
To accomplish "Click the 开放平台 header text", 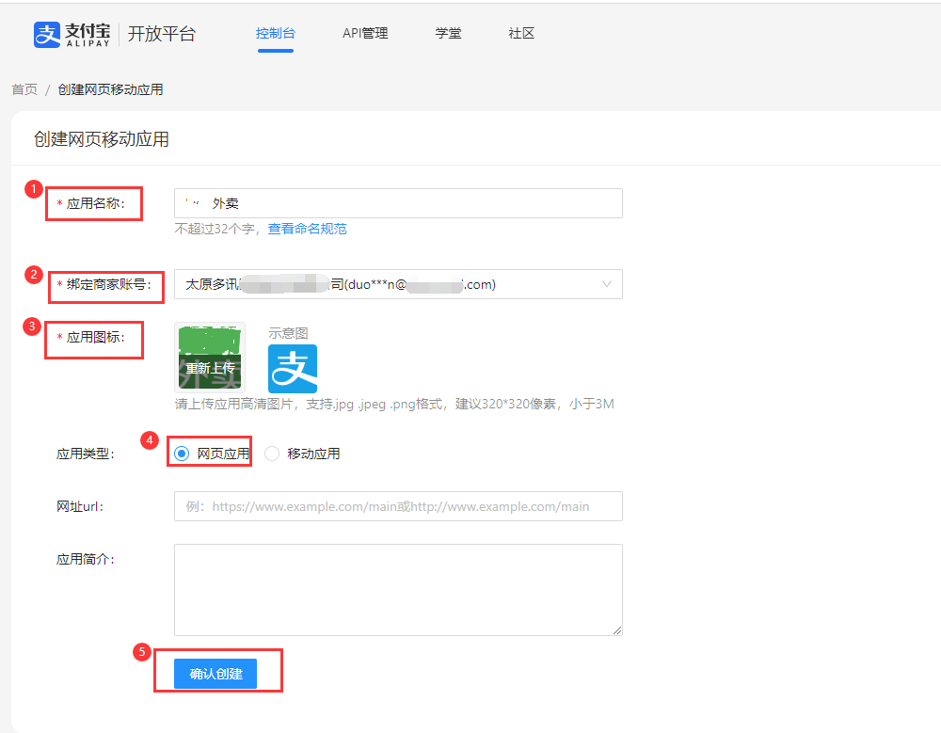I will tap(162, 34).
